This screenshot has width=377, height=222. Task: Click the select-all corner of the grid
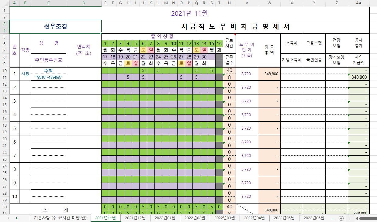[x=5, y=3]
